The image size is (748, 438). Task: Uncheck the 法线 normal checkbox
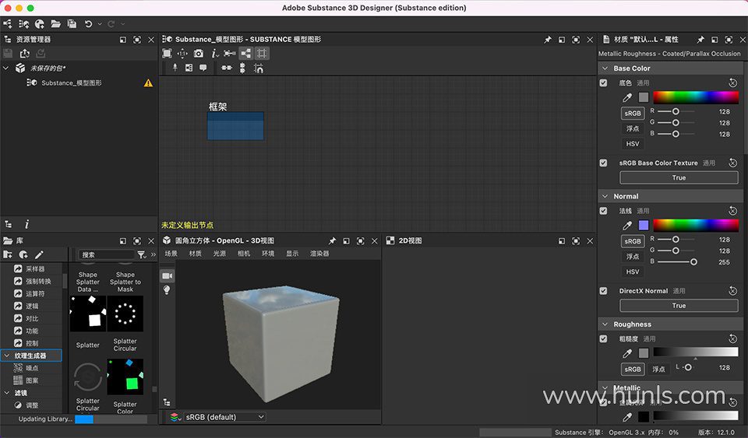603,210
